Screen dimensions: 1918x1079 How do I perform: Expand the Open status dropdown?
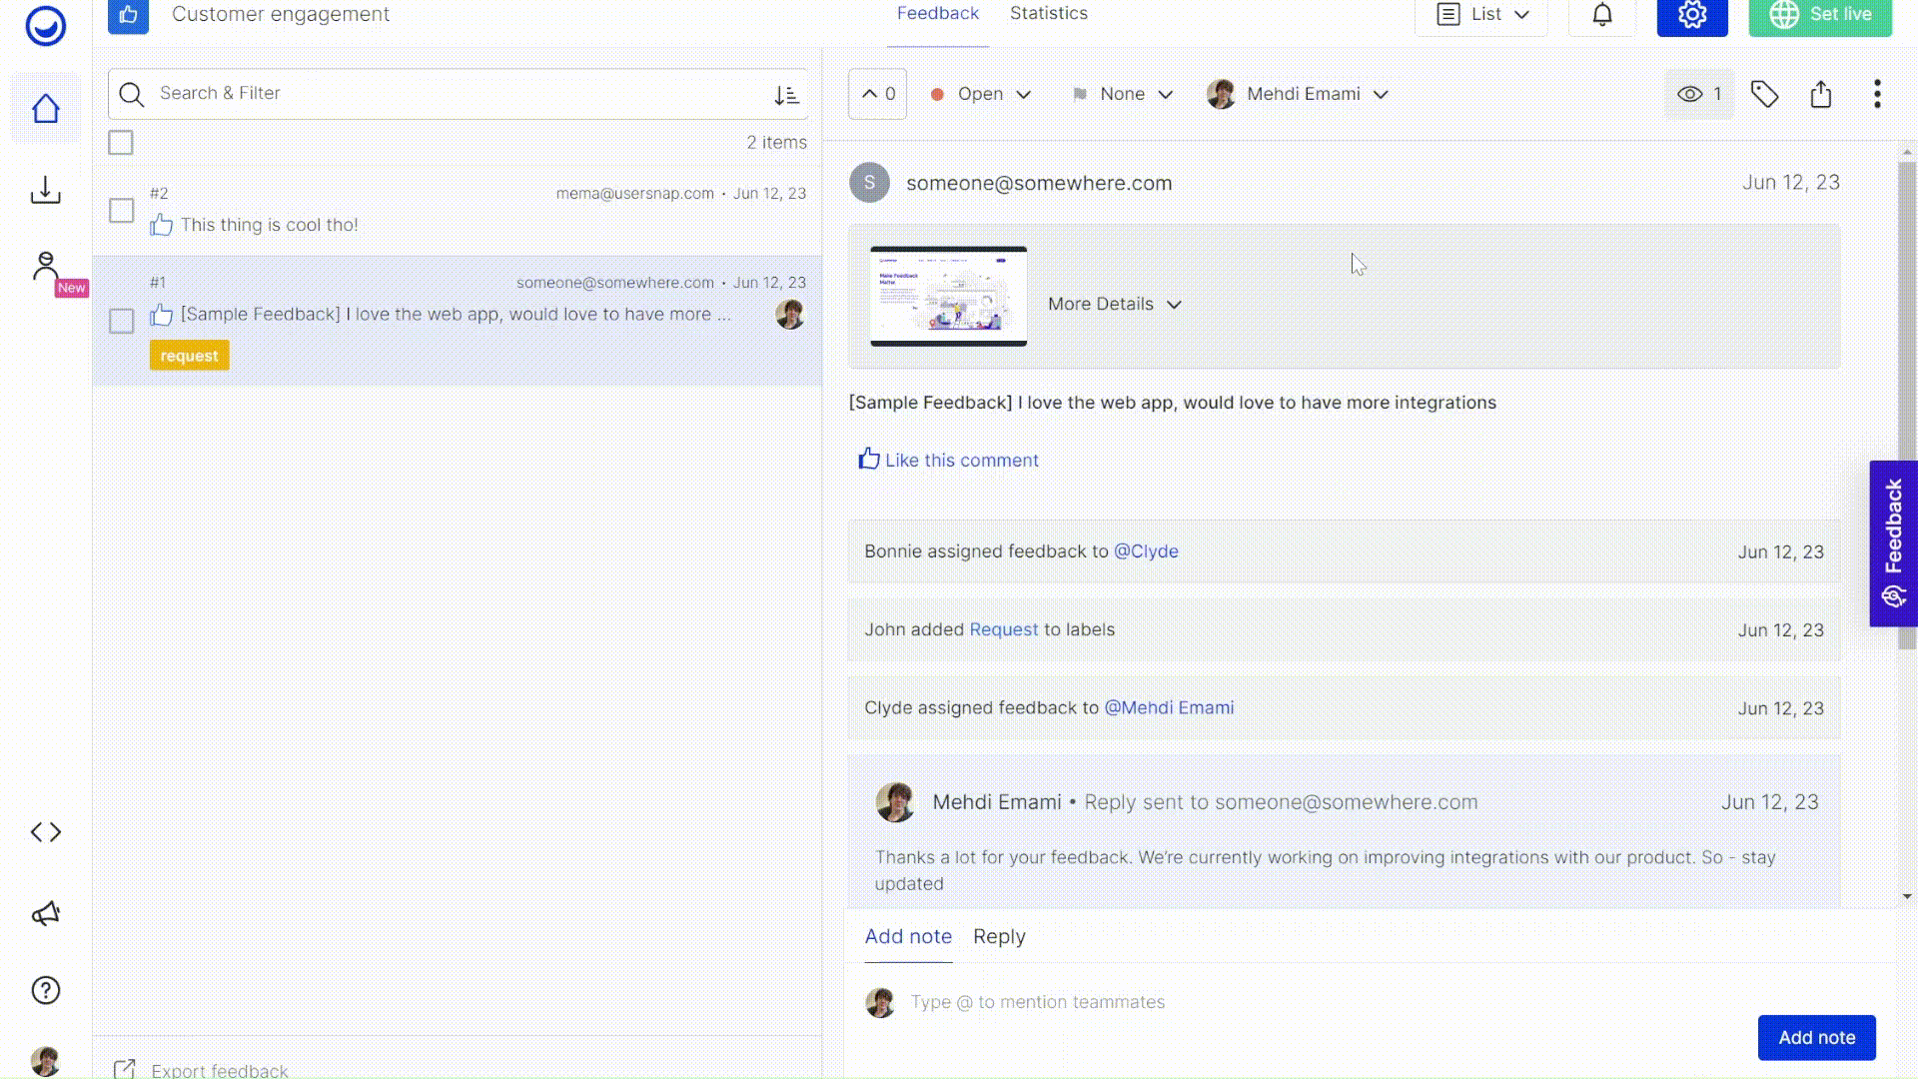[981, 94]
